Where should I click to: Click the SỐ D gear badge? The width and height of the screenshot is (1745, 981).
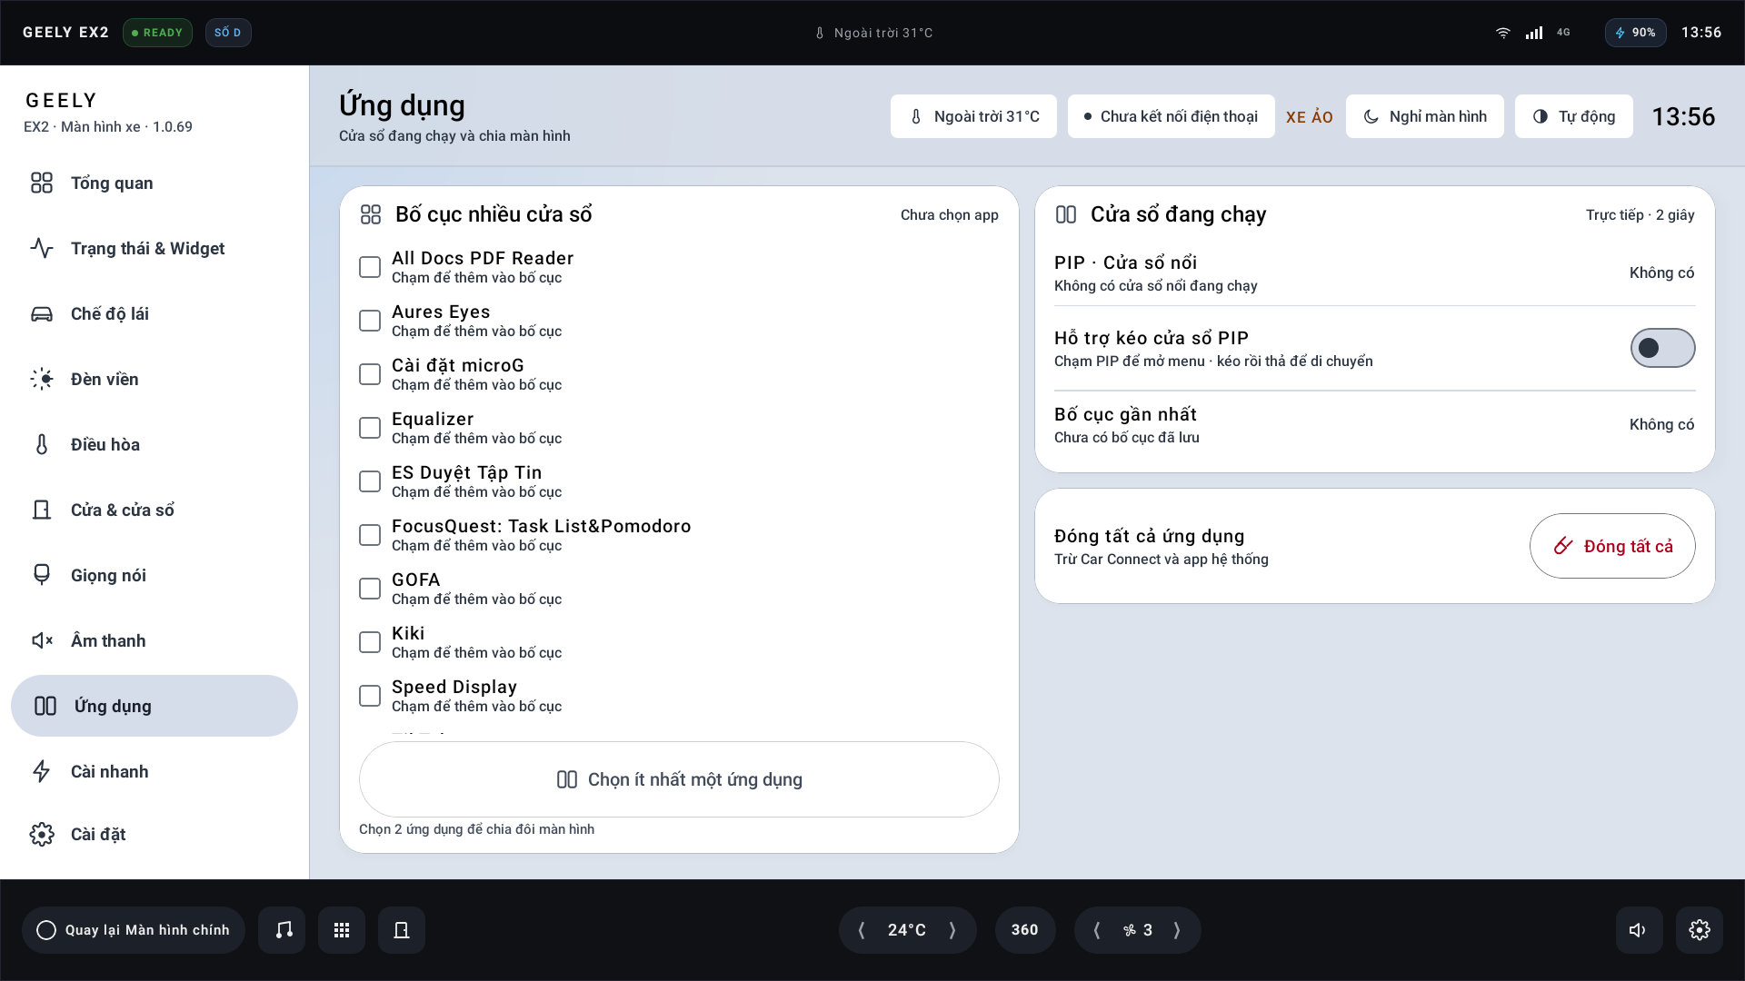tap(228, 33)
